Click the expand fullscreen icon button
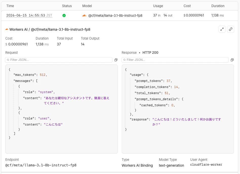 point(222,29)
